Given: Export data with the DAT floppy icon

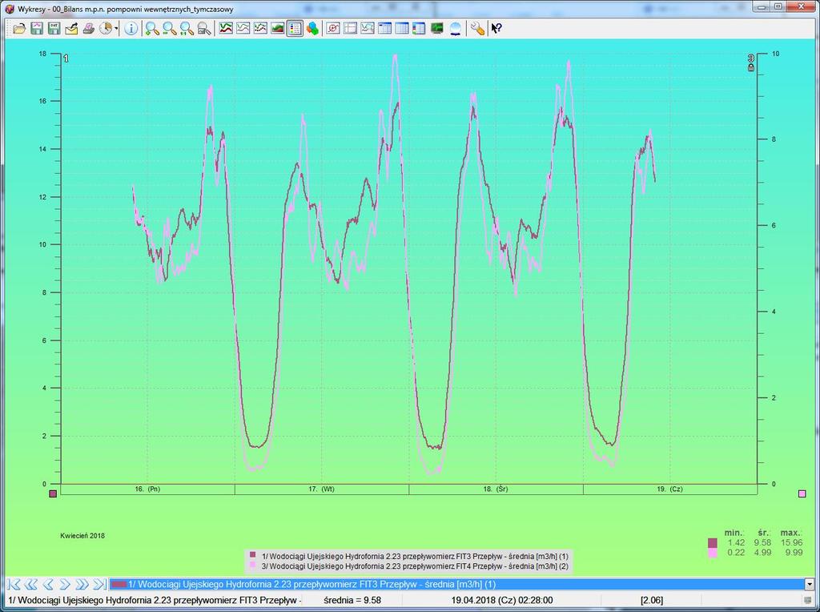Looking at the screenshot, I should [x=54, y=28].
